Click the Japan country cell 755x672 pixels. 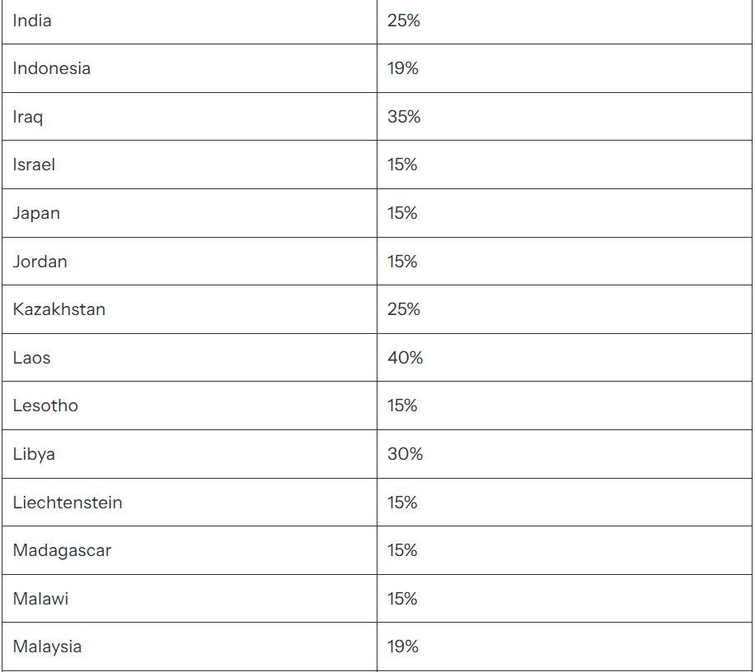(189, 213)
